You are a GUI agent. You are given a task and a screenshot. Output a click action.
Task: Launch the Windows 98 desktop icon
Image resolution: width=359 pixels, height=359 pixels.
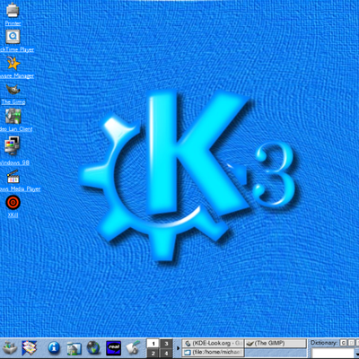(13, 145)
